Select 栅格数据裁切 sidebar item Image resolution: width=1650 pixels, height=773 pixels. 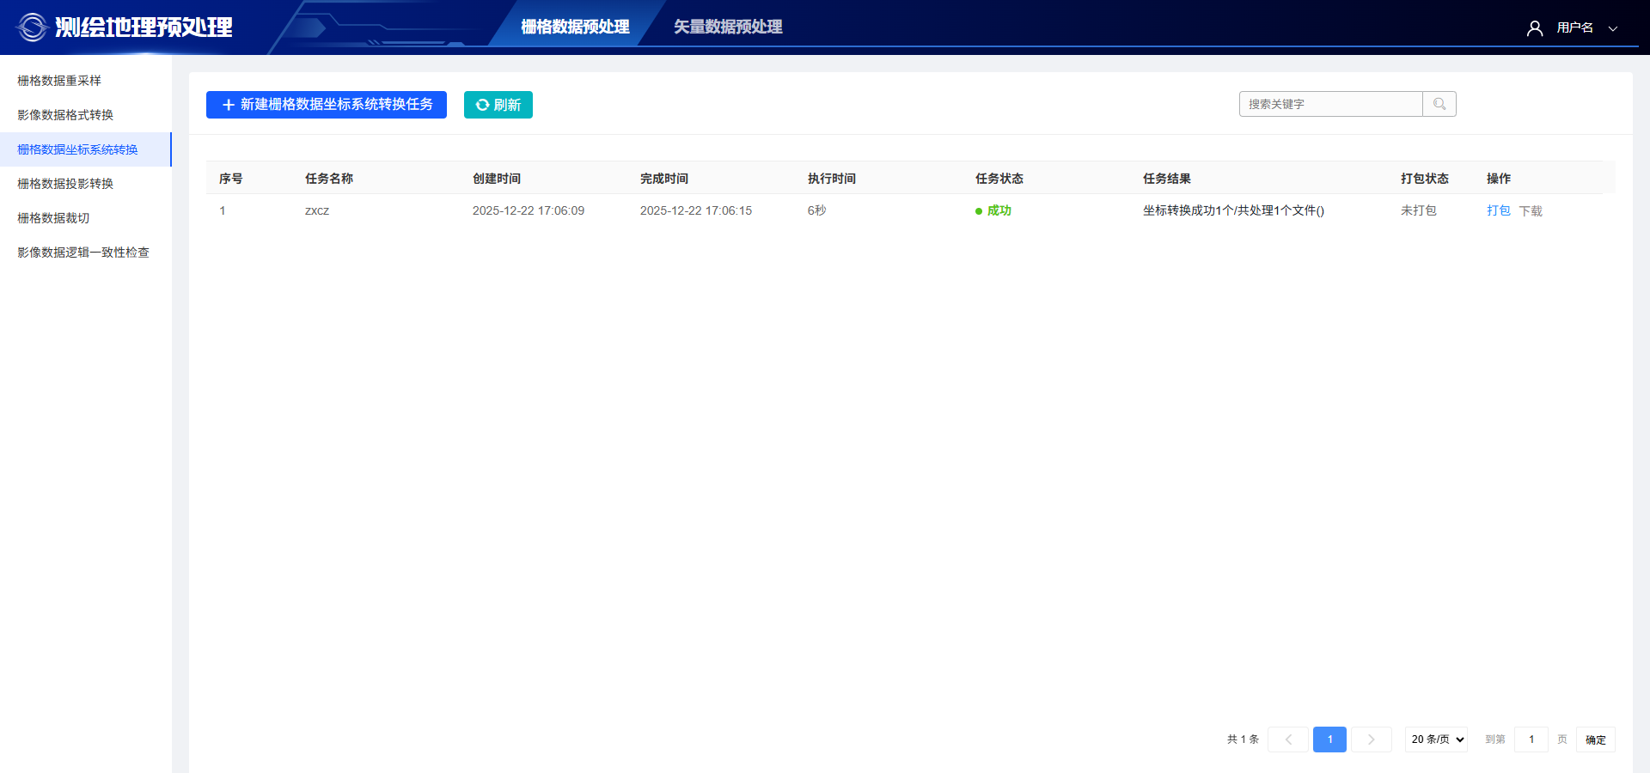[x=53, y=218]
